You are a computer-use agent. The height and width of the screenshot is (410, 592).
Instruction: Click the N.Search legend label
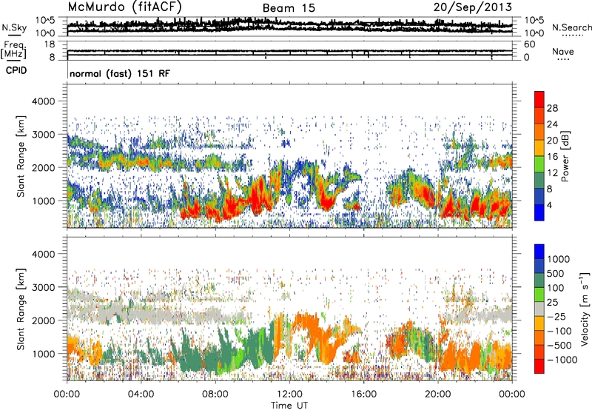click(571, 27)
